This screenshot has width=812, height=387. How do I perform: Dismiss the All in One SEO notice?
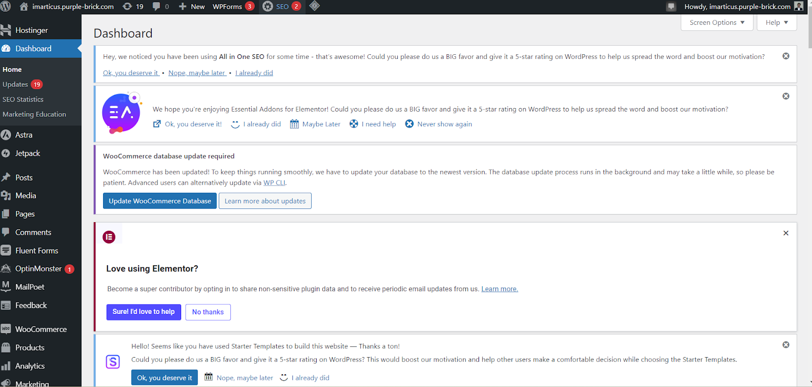click(786, 56)
